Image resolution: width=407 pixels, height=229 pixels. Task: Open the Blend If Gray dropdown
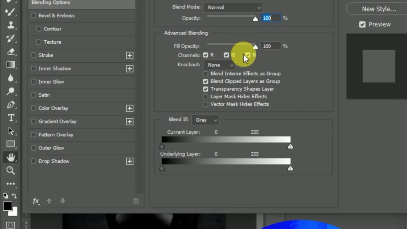(206, 120)
